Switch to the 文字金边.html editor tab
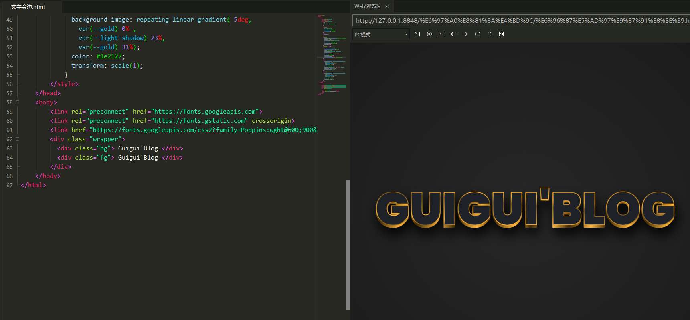 click(x=28, y=7)
